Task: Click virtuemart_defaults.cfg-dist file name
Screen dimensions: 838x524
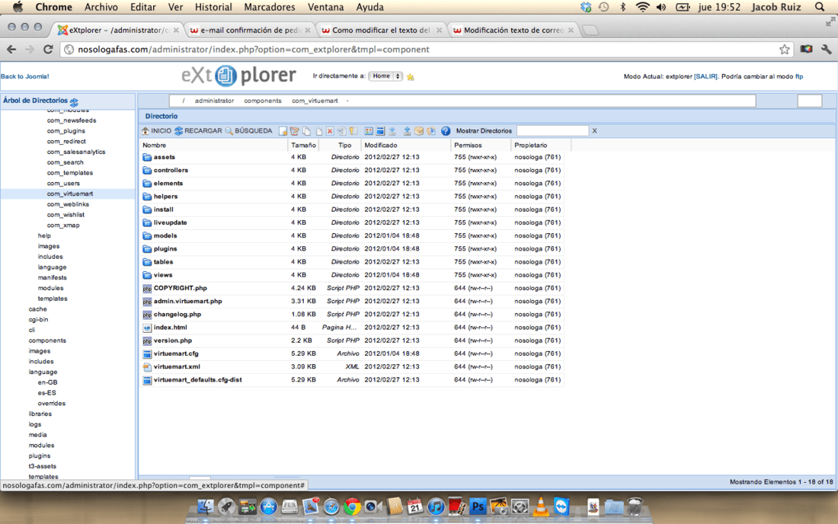Action: click(198, 380)
